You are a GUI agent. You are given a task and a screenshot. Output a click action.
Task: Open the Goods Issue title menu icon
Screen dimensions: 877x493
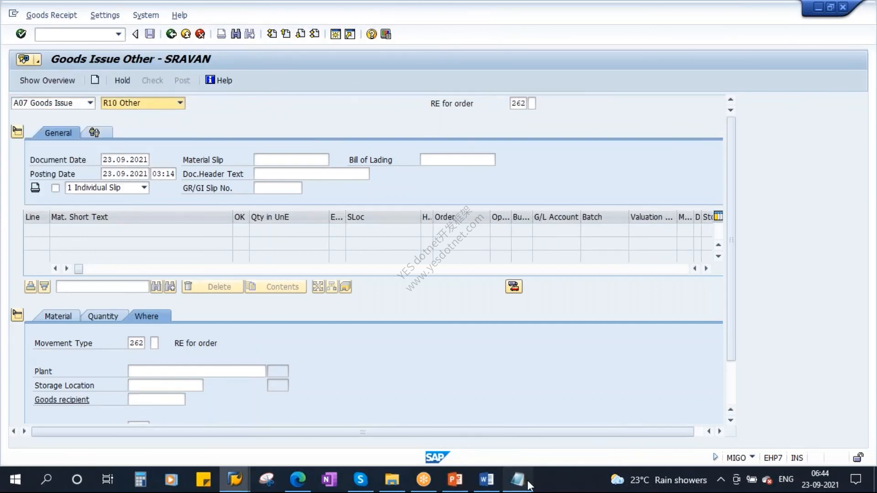click(28, 59)
